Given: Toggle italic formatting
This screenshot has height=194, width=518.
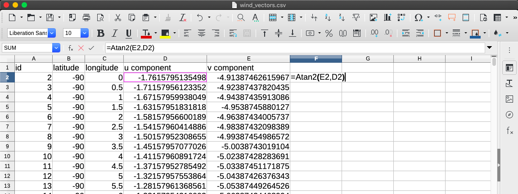Looking at the screenshot, I should 115,33.
